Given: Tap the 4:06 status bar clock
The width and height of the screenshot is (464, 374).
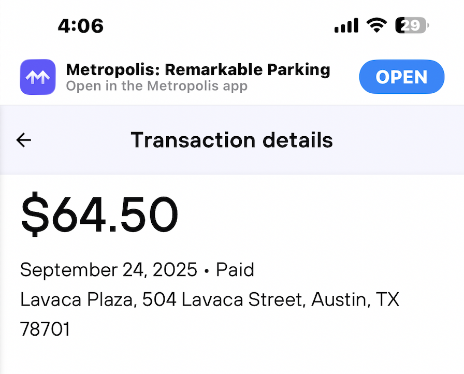Looking at the screenshot, I should (80, 25).
